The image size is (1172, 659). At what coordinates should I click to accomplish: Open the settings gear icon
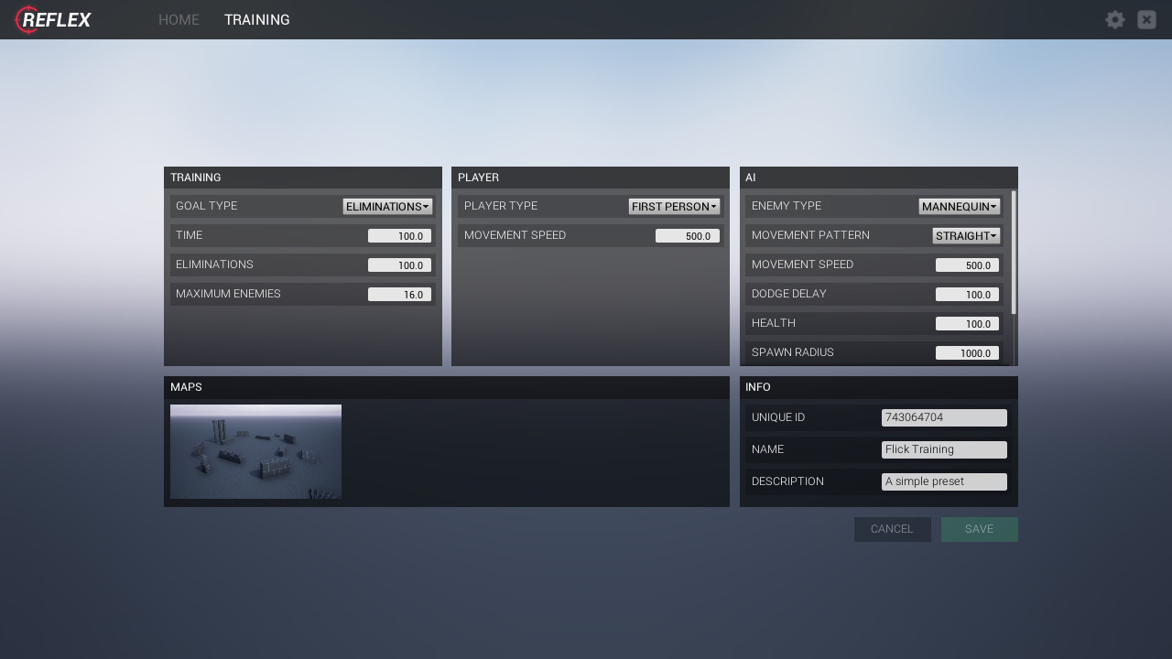(1114, 19)
